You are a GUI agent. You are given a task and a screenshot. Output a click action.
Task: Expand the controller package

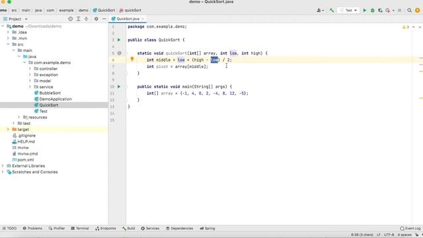(x=30, y=69)
